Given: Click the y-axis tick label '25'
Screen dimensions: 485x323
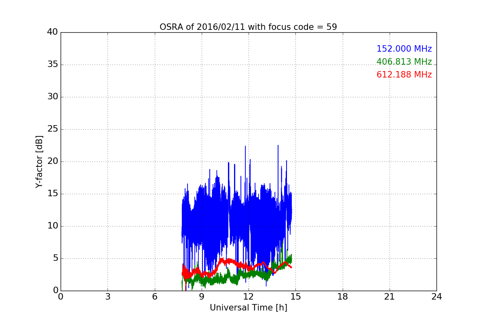Looking at the screenshot, I should [x=53, y=129].
